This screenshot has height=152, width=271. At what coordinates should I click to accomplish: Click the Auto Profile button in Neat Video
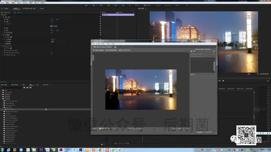99,50
